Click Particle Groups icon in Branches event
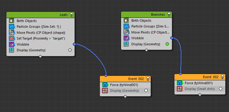The height and width of the screenshot is (112, 229). (x=126, y=26)
